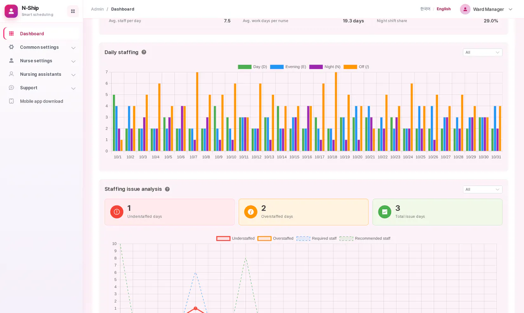This screenshot has width=524, height=313.
Task: Toggle Evening (E) series in chart legend
Action: (288, 67)
